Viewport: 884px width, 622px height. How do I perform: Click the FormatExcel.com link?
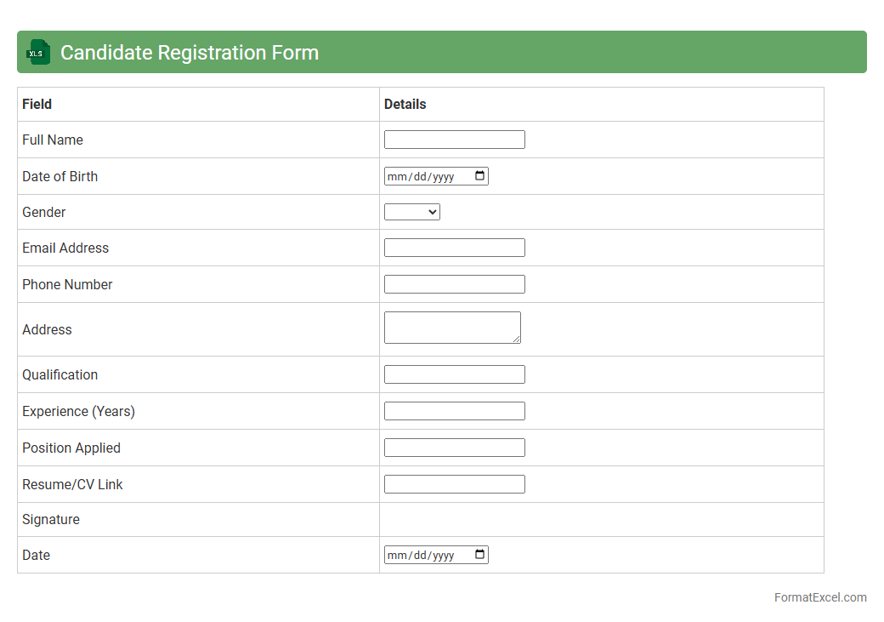[x=819, y=597]
